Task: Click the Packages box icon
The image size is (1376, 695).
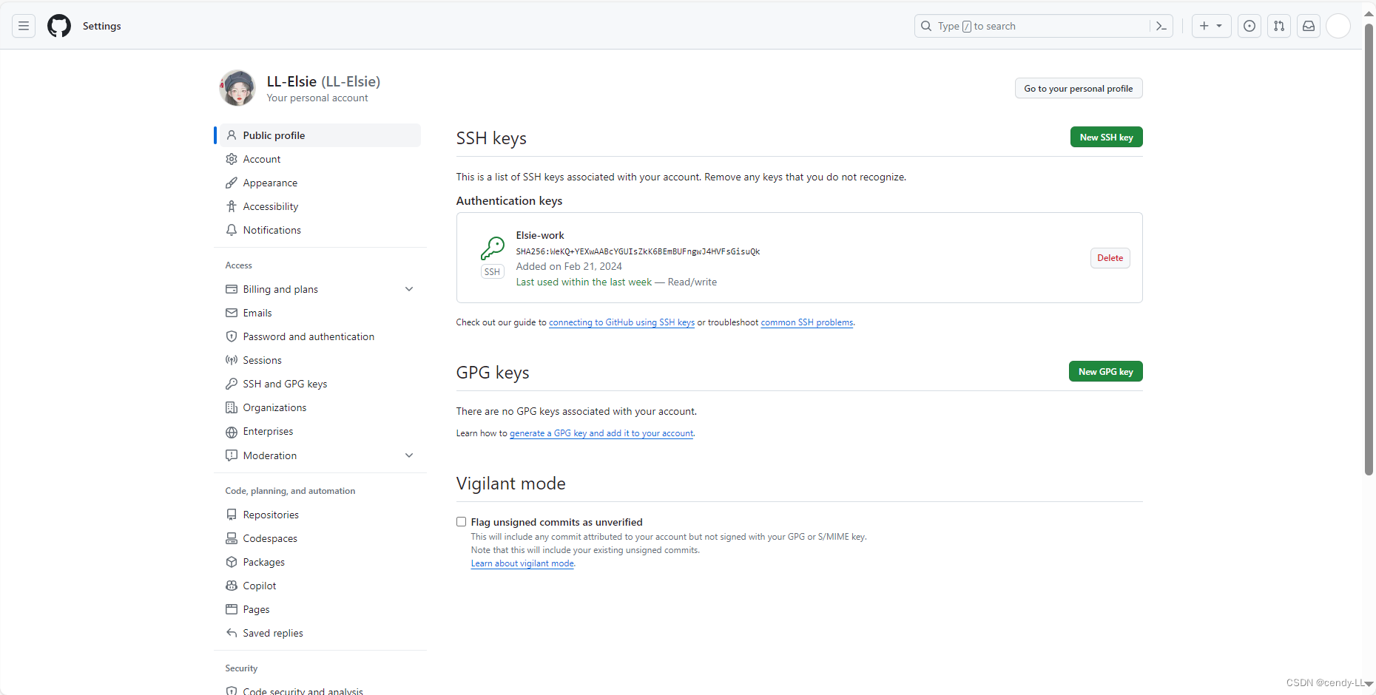Action: pyautogui.click(x=232, y=562)
